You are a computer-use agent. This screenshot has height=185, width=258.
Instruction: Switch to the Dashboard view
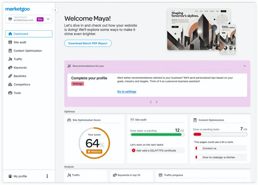21,34
